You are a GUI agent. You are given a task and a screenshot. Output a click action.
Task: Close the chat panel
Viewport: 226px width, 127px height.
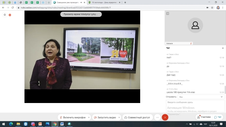point(223,48)
